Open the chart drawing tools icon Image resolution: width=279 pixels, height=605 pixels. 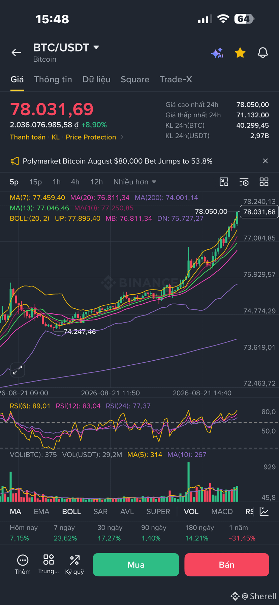pyautogui.click(x=224, y=182)
